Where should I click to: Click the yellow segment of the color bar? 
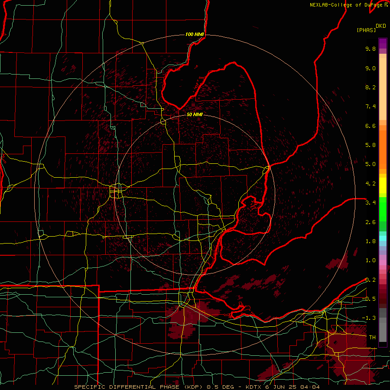click(383, 185)
